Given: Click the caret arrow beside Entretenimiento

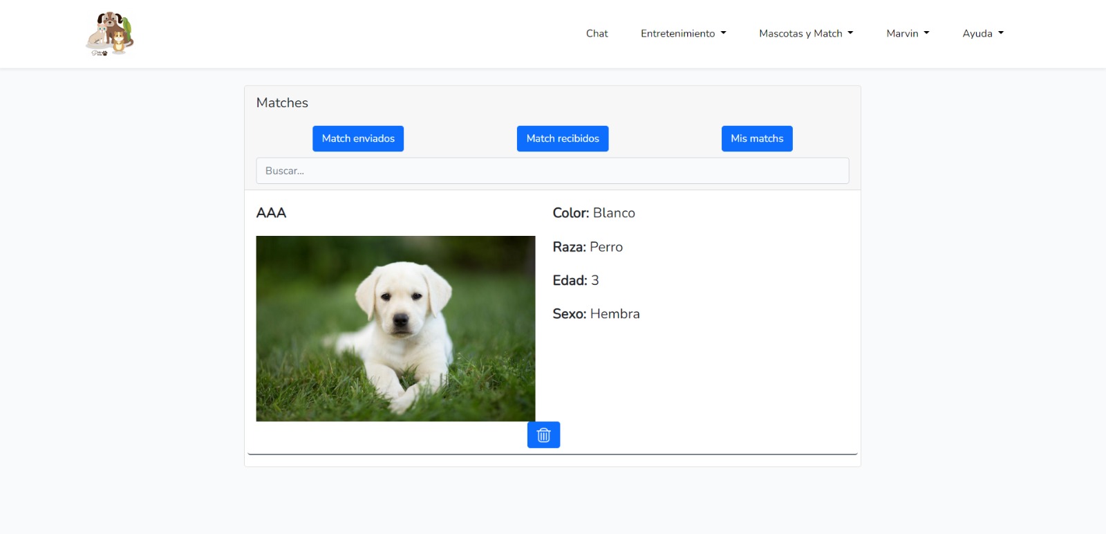Looking at the screenshot, I should click(x=724, y=33).
